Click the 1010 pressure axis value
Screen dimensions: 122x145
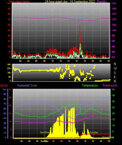click(x=114, y=19)
